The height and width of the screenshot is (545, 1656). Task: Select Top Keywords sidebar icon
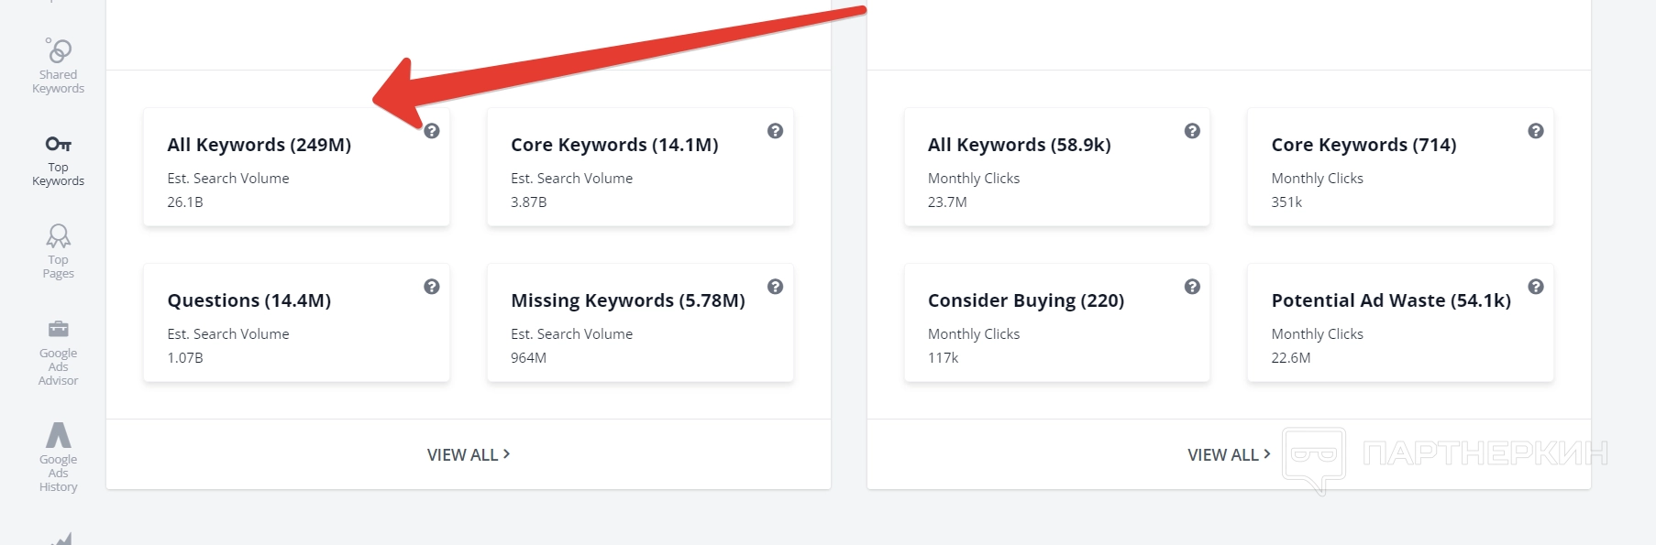[58, 159]
